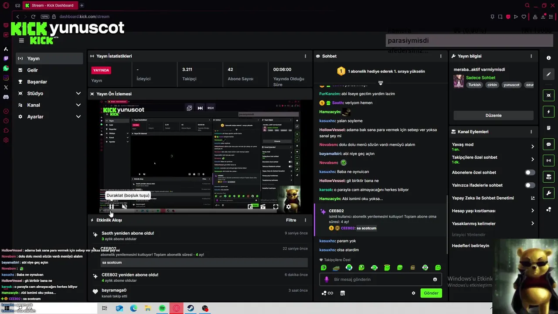Toggle the stream preview widget in the right sidebar
558x314 pixels.
point(548,96)
